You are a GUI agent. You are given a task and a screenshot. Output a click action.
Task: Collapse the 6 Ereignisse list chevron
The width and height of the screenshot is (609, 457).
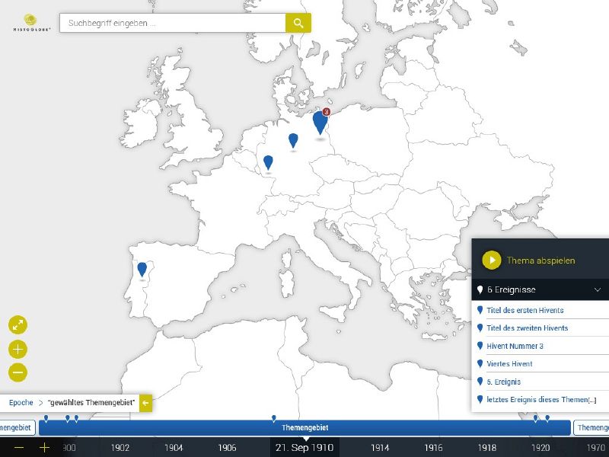pos(598,289)
